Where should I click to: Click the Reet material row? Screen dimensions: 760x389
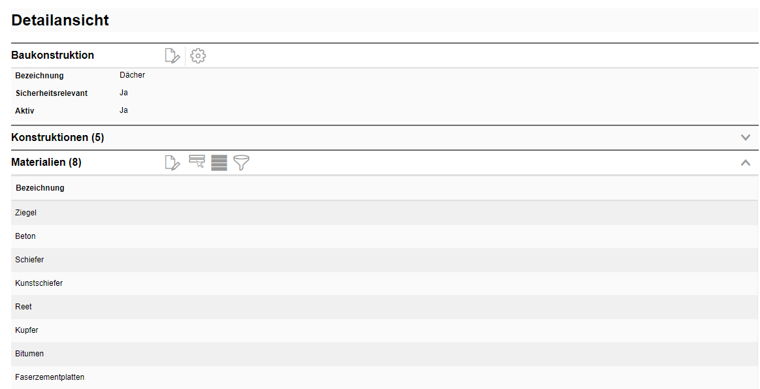coord(24,307)
